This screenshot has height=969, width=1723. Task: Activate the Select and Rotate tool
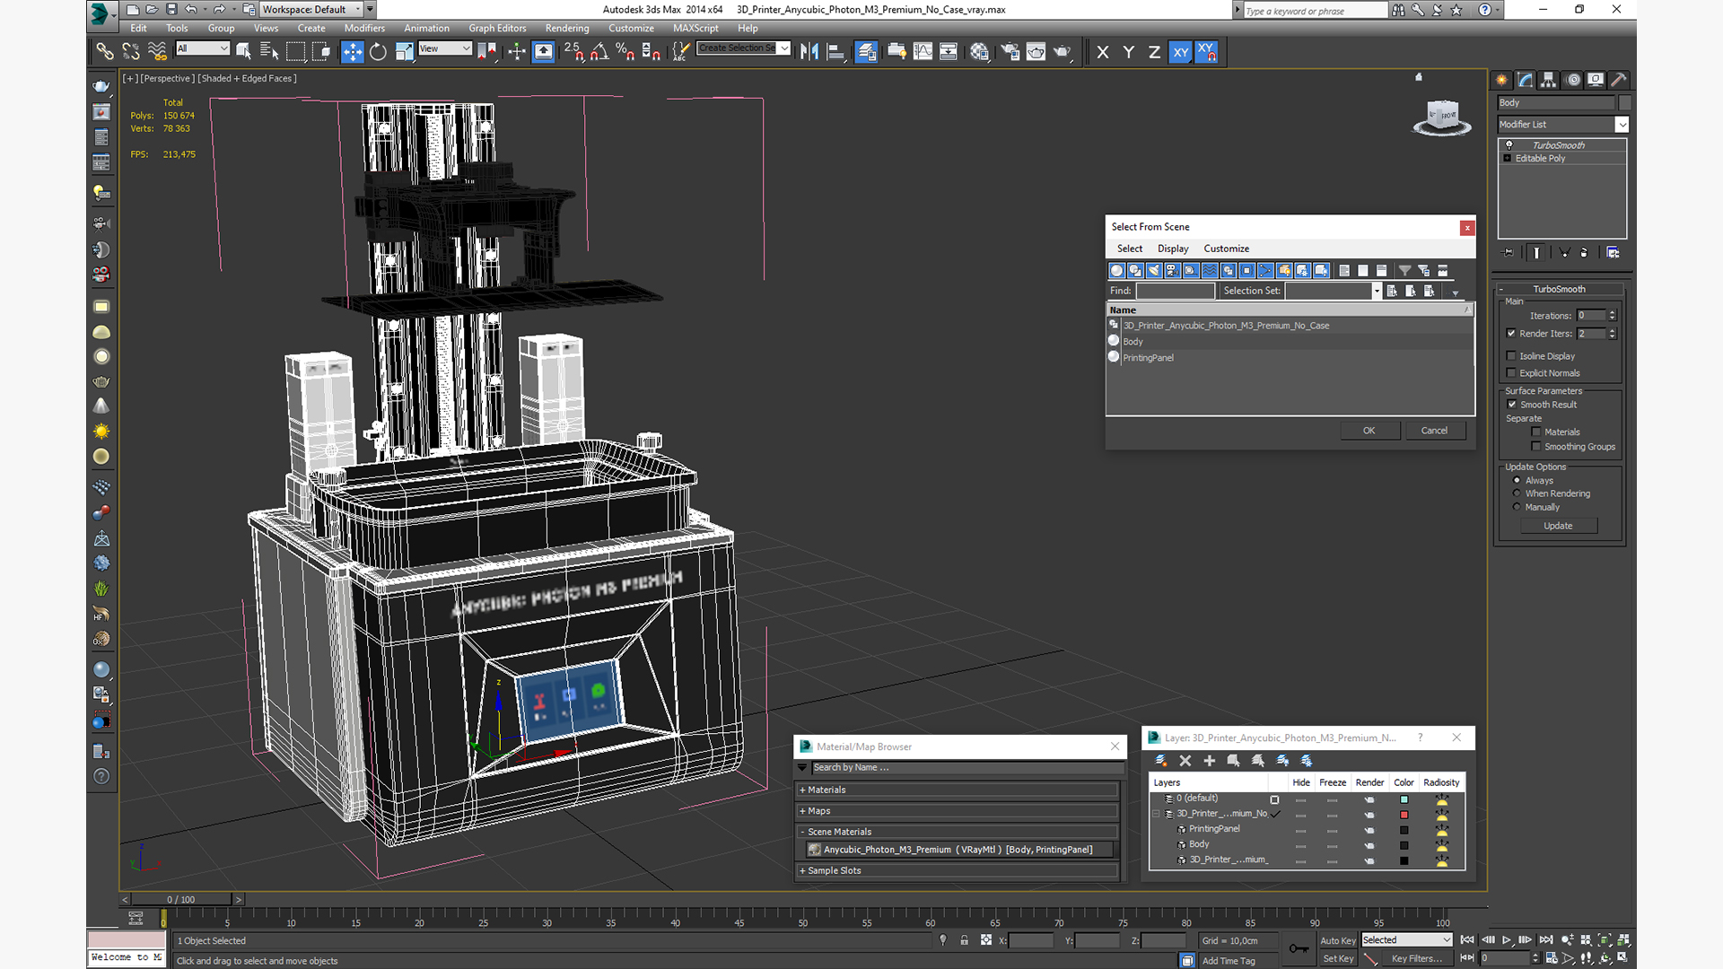click(378, 52)
